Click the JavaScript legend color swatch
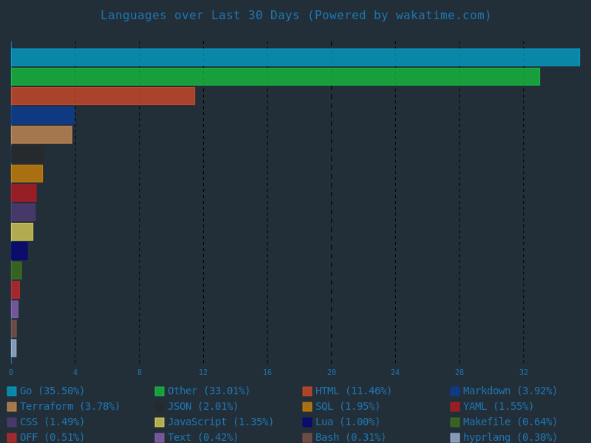591x443 pixels. point(160,422)
